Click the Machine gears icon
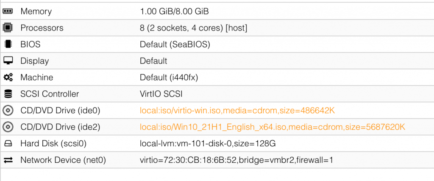434x181 pixels. [x=8, y=77]
